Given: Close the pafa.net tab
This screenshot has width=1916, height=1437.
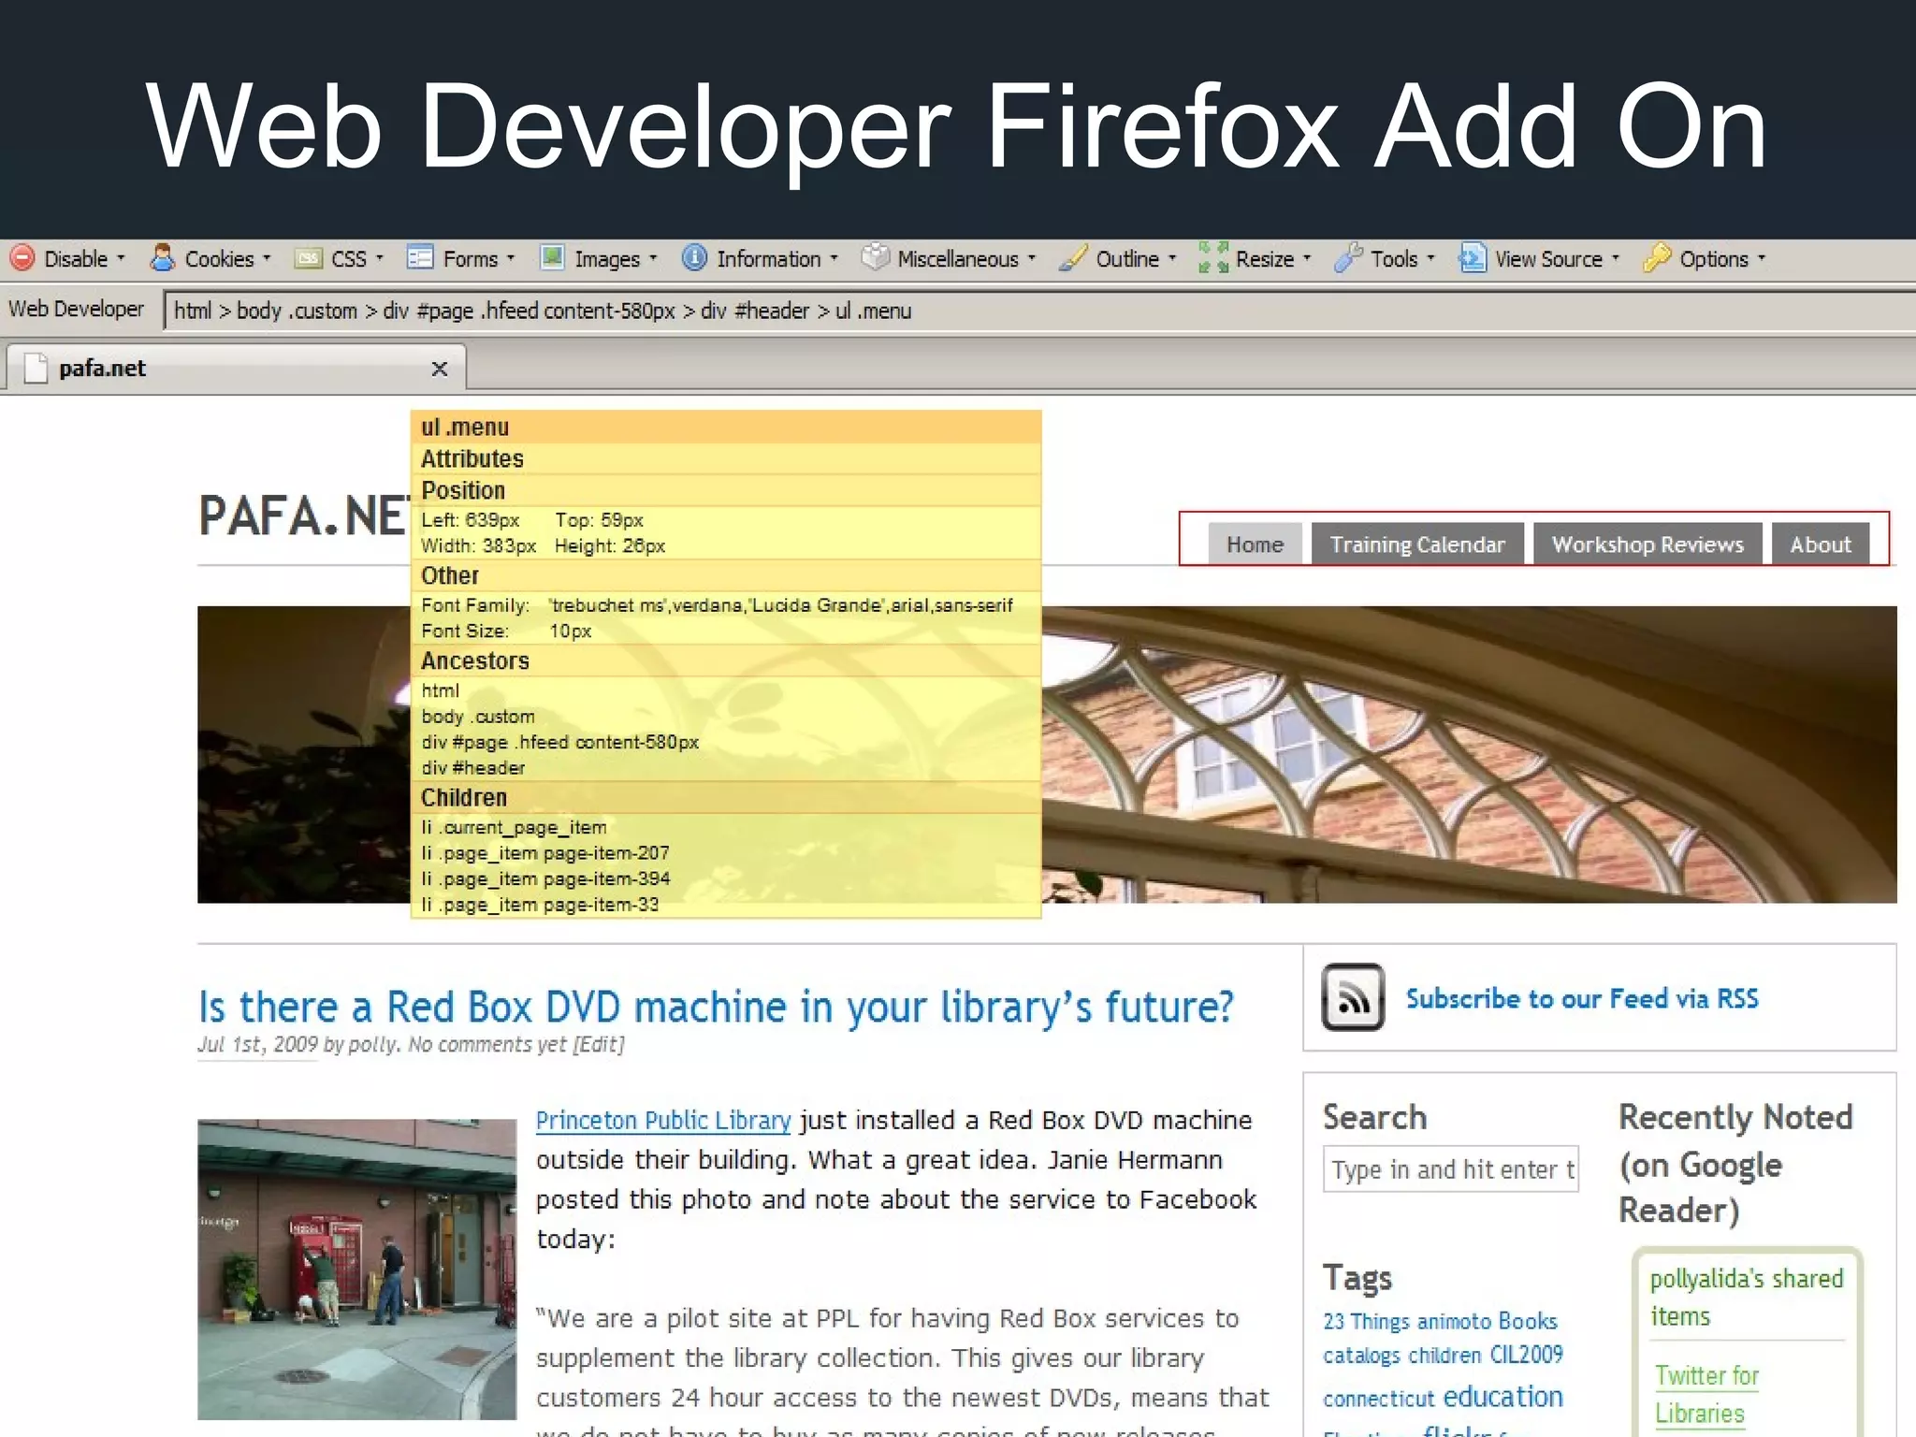Looking at the screenshot, I should 440,369.
